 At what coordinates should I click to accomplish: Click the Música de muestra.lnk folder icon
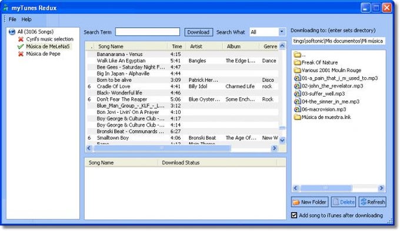[x=297, y=117]
